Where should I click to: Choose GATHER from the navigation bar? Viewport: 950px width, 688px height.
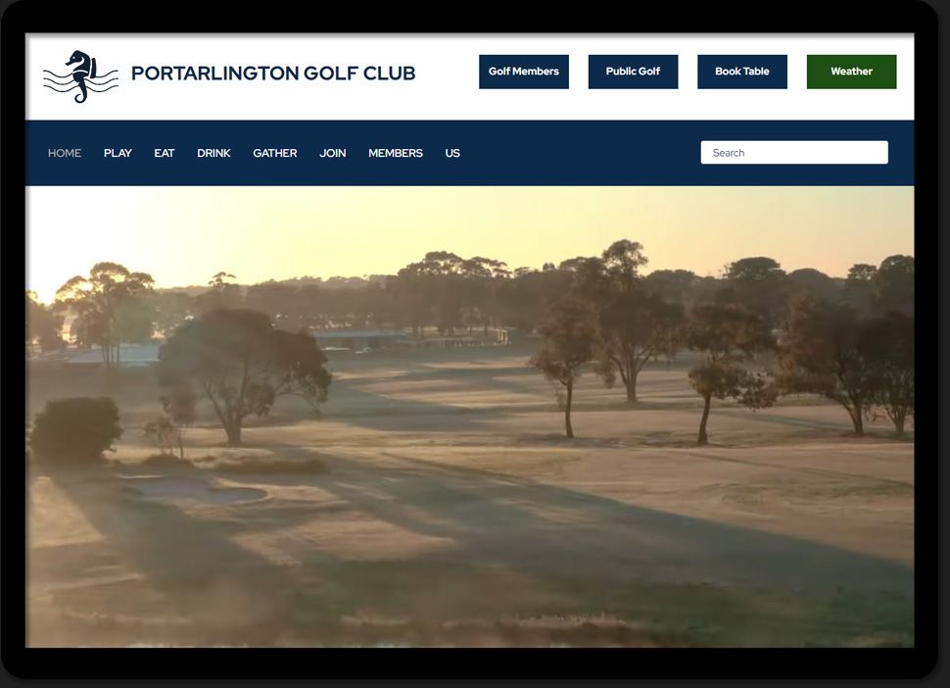pyautogui.click(x=274, y=153)
